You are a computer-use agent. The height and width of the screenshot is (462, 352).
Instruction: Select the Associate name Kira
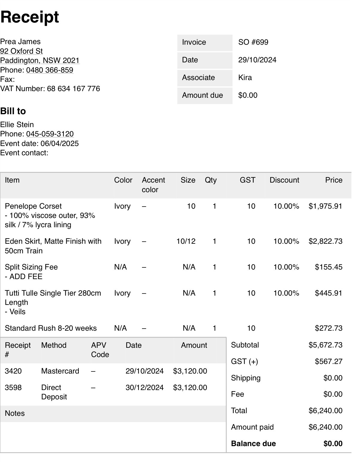(x=245, y=78)
